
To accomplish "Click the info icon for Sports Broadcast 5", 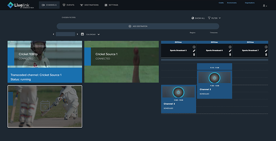I will (194, 47).
